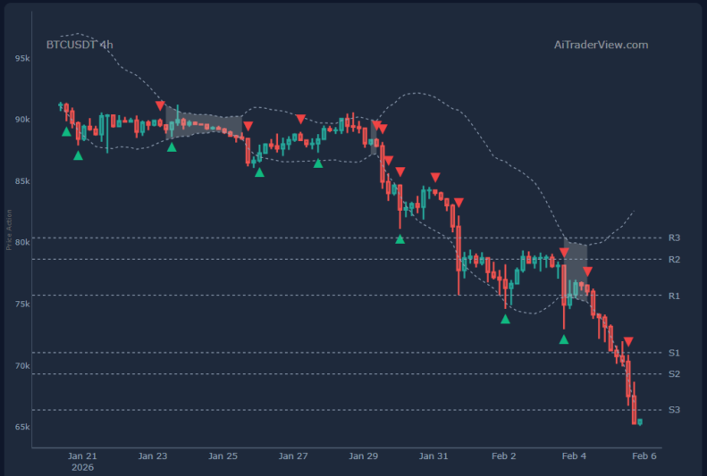Click the R3 resistance level label
The width and height of the screenshot is (707, 476).
674,238
